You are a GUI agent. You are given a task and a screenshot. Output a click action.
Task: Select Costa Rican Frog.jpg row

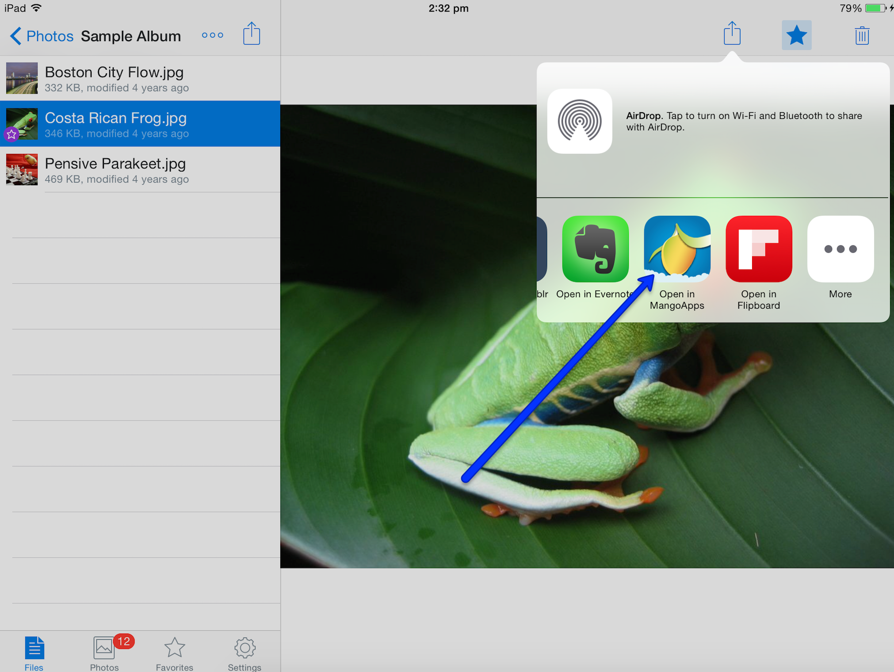pyautogui.click(x=140, y=124)
